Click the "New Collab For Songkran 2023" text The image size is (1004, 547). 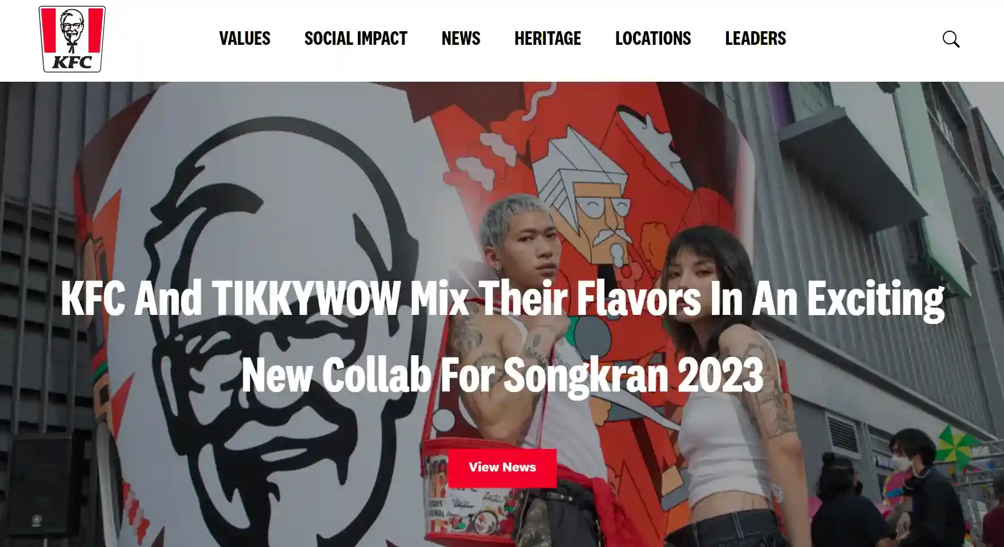[x=502, y=375]
